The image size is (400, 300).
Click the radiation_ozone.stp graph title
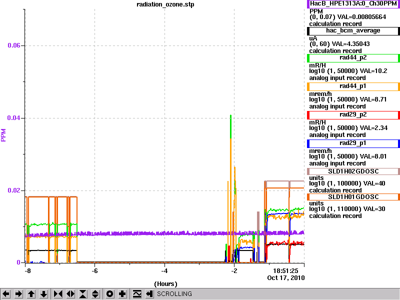[165, 4]
